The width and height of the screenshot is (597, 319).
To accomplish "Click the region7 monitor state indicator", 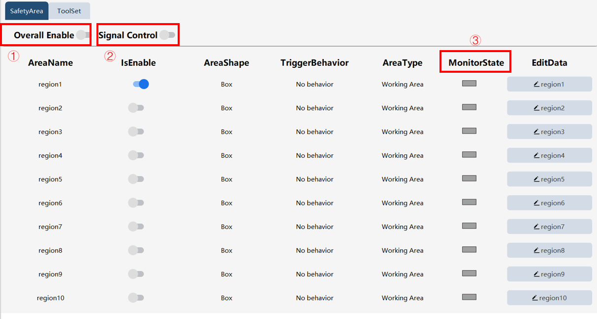I will point(469,226).
